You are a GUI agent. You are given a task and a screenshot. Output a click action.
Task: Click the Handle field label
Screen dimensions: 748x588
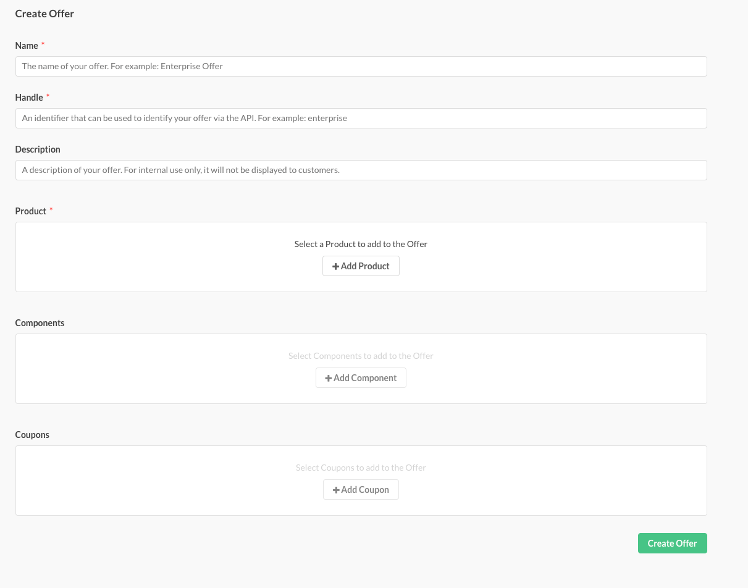[29, 98]
